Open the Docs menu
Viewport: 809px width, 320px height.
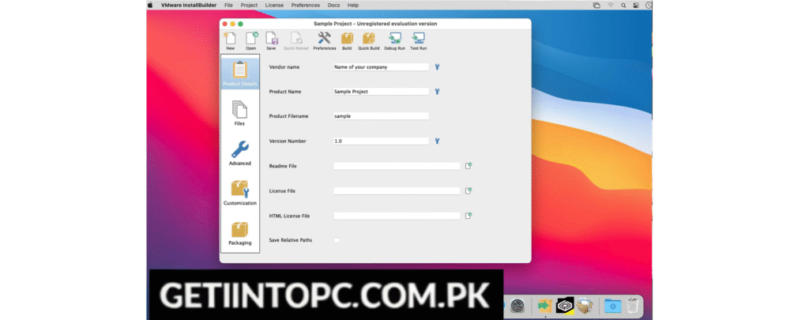[333, 5]
